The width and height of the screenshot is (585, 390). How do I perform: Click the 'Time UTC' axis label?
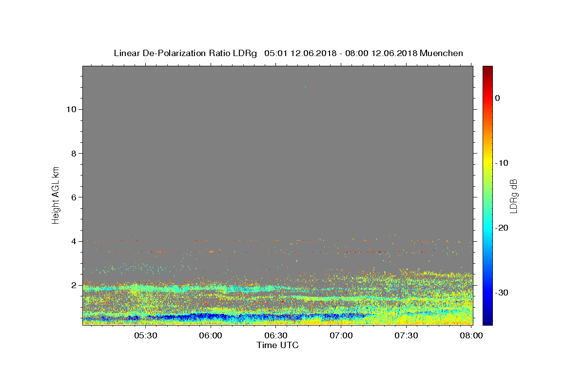coord(277,345)
